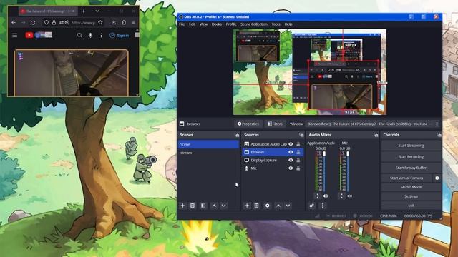Click Mic volume slider

click(348, 172)
